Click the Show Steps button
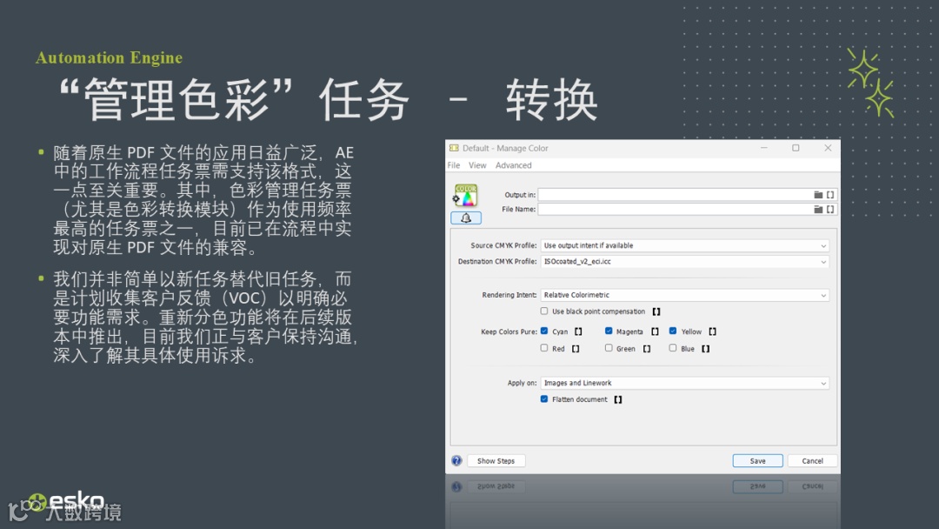939x529 pixels. pos(496,461)
